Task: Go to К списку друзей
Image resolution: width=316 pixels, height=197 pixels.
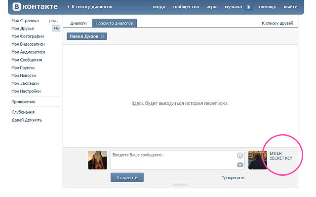Action: [x=277, y=23]
